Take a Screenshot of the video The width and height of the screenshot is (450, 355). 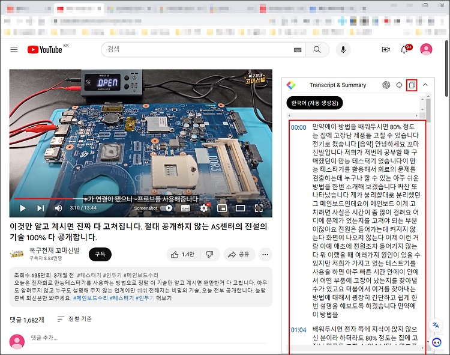(146, 208)
